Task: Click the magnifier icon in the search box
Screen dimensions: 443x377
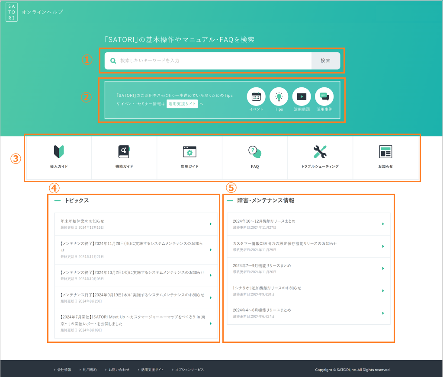Action: 113,61
